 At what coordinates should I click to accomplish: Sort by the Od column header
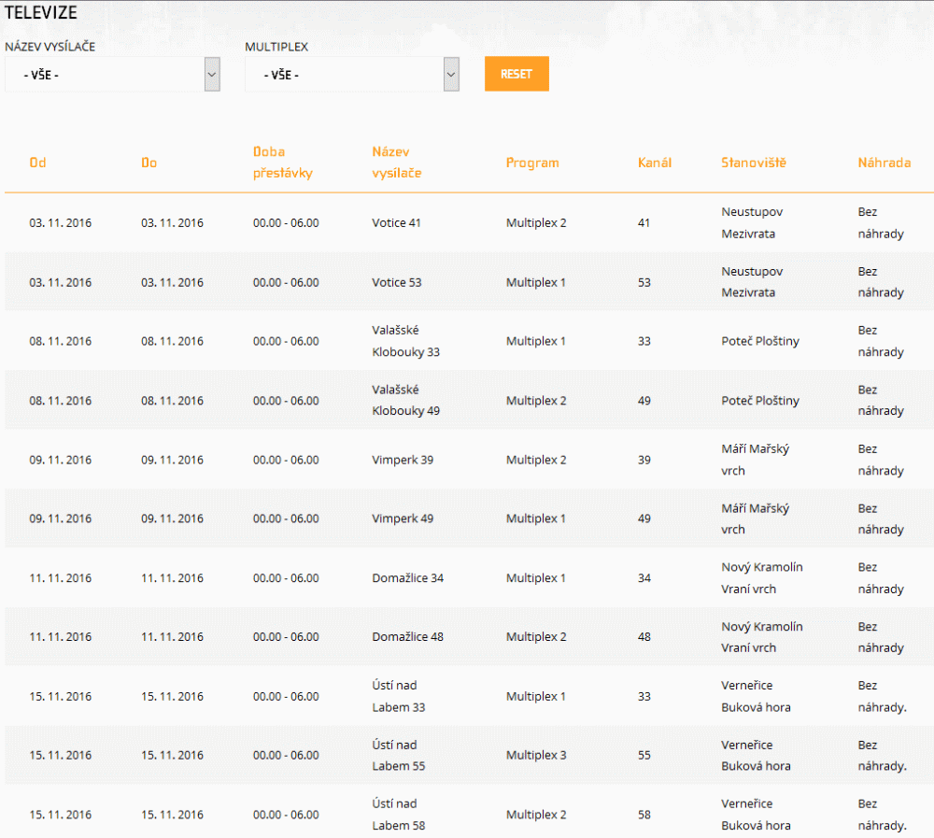pos(37,163)
